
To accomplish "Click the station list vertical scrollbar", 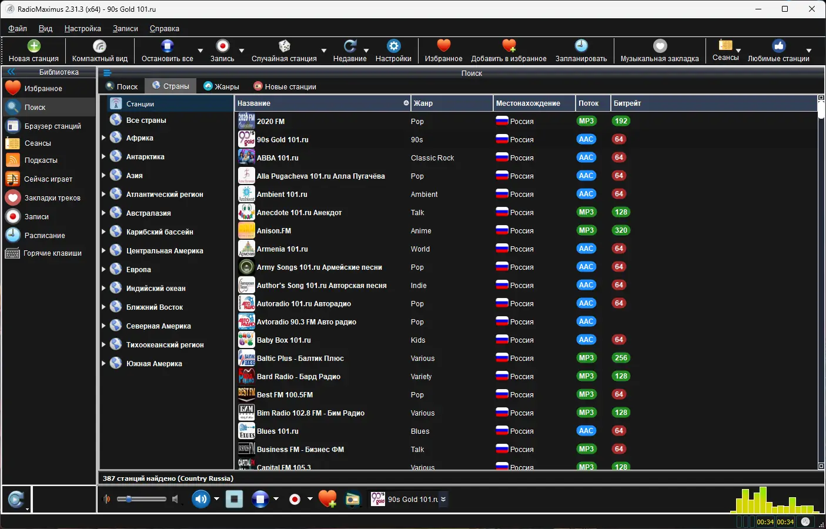I will point(821,282).
